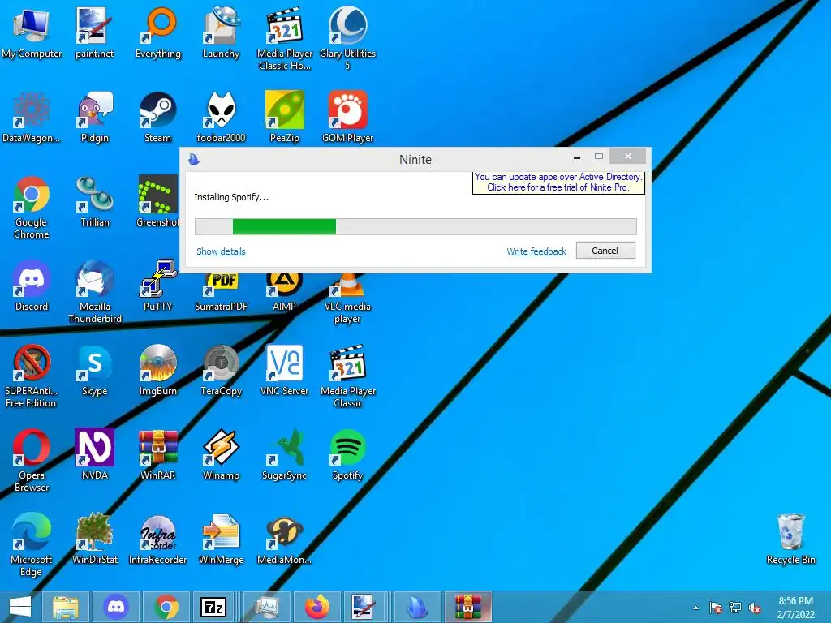
Task: Select the GOM Player icon
Action: click(347, 117)
